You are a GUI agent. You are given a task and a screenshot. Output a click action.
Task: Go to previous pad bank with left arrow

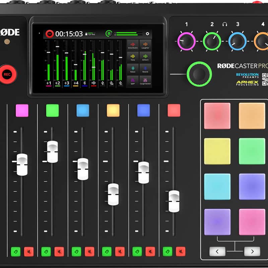click(x=217, y=252)
